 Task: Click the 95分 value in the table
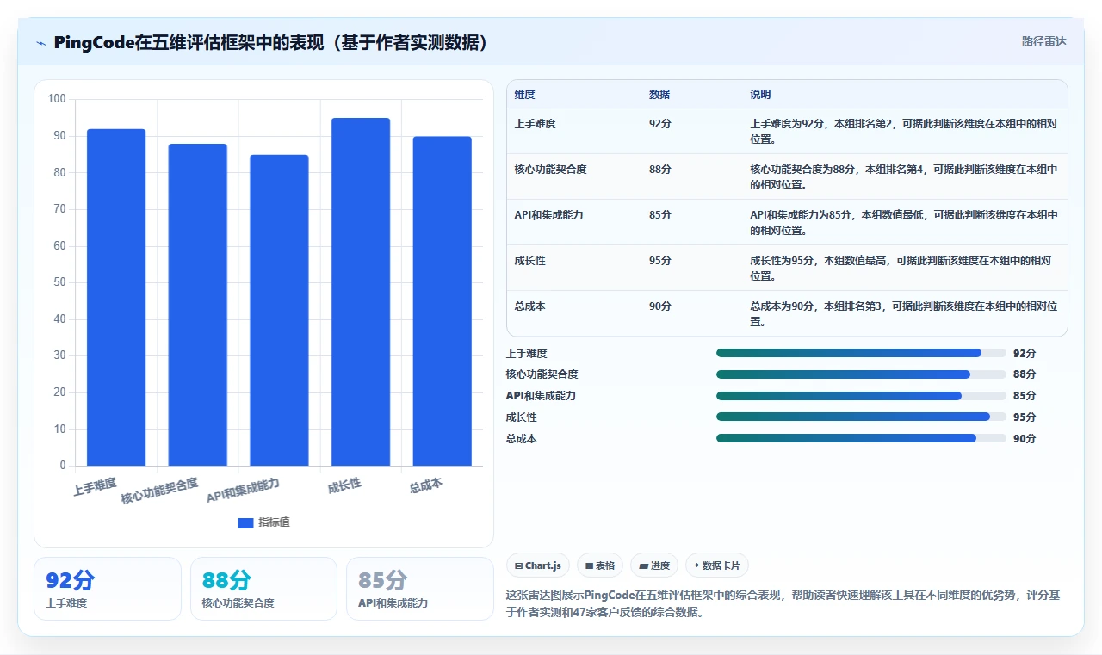click(660, 261)
